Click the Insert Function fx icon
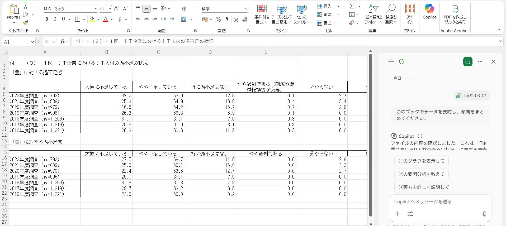The height and width of the screenshot is (226, 506). (x=62, y=41)
